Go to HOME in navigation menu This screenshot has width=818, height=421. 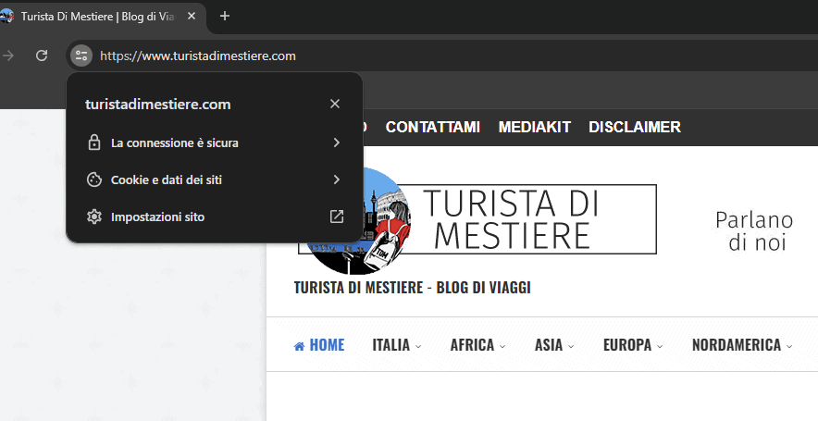[319, 345]
